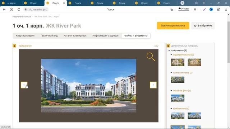This screenshot has width=230, height=129.
Task: Add a new tab with the plus icon
Action: point(182,3)
